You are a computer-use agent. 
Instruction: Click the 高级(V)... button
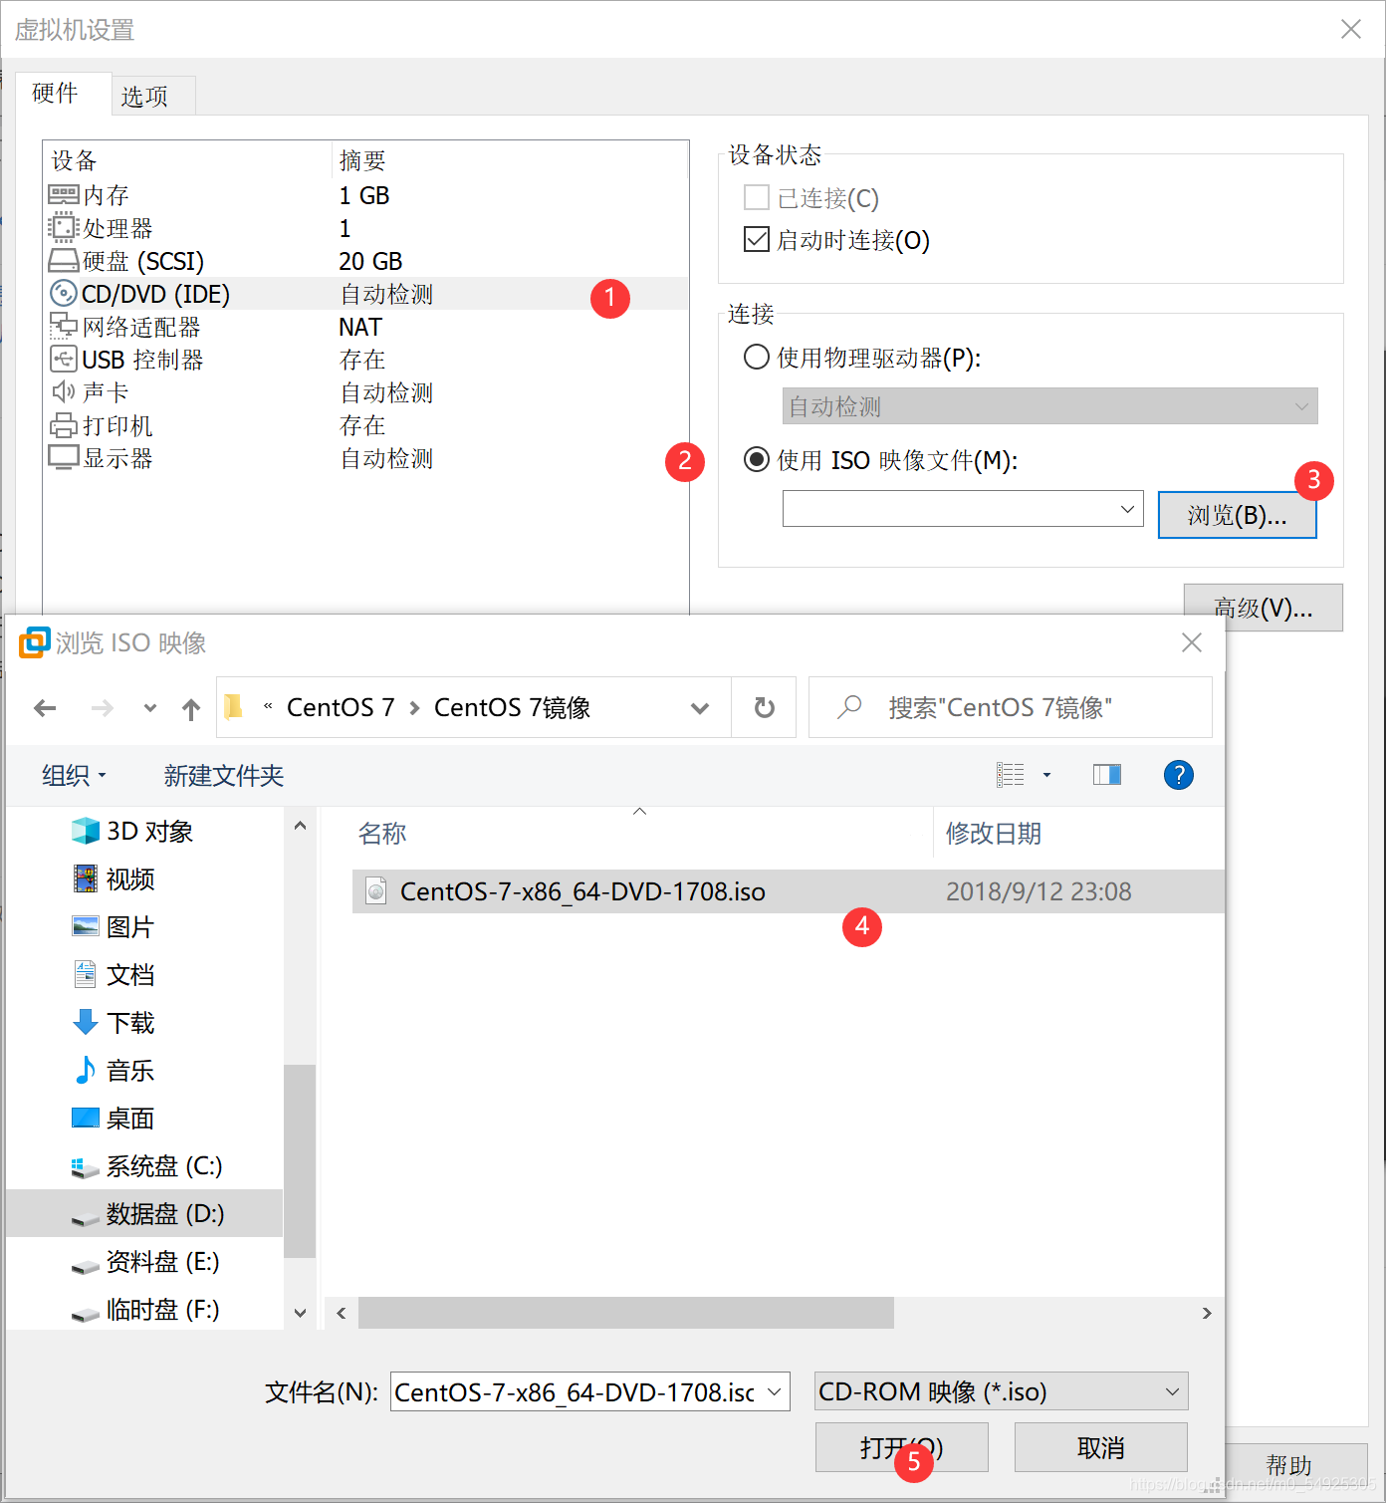tap(1263, 608)
